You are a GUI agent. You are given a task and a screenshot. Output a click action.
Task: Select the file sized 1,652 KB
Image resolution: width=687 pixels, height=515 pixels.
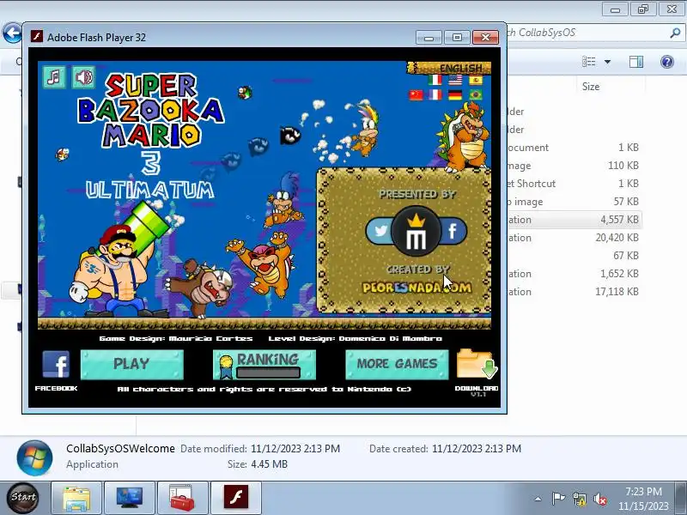574,274
